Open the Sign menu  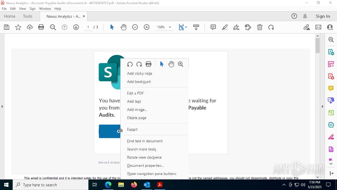click(x=32, y=9)
